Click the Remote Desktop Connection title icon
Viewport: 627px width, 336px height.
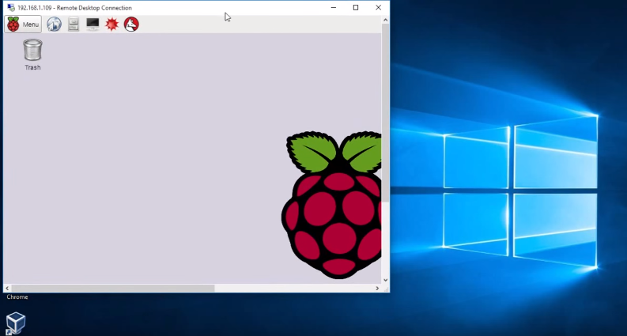(x=11, y=8)
